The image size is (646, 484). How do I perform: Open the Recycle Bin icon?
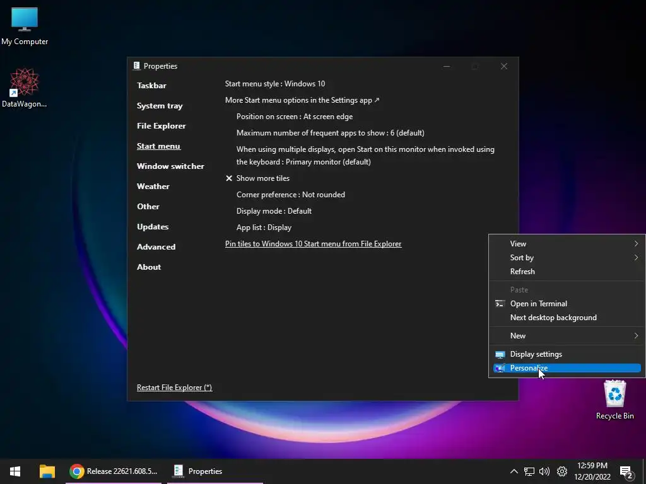pos(614,400)
